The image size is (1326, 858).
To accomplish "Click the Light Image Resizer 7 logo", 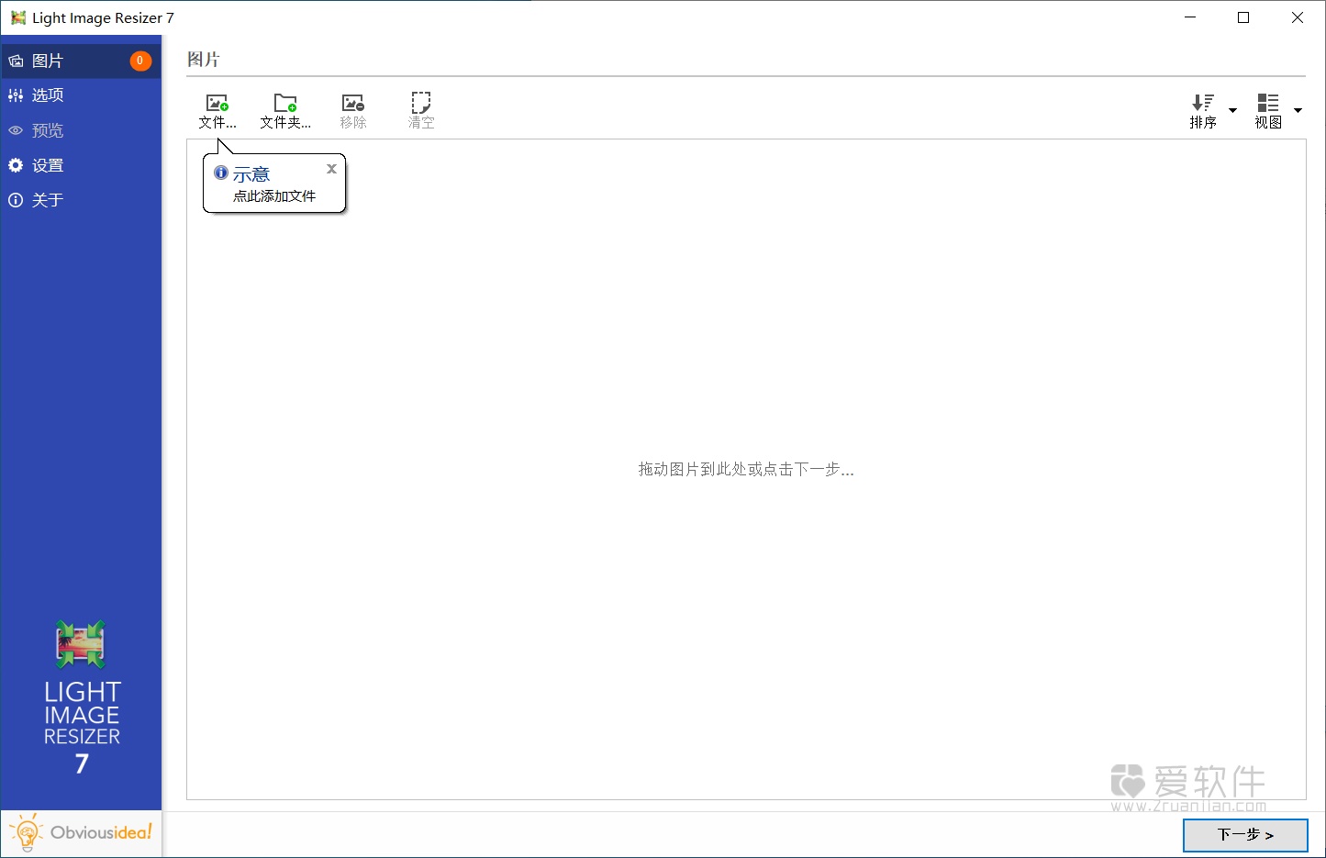I will [x=82, y=697].
